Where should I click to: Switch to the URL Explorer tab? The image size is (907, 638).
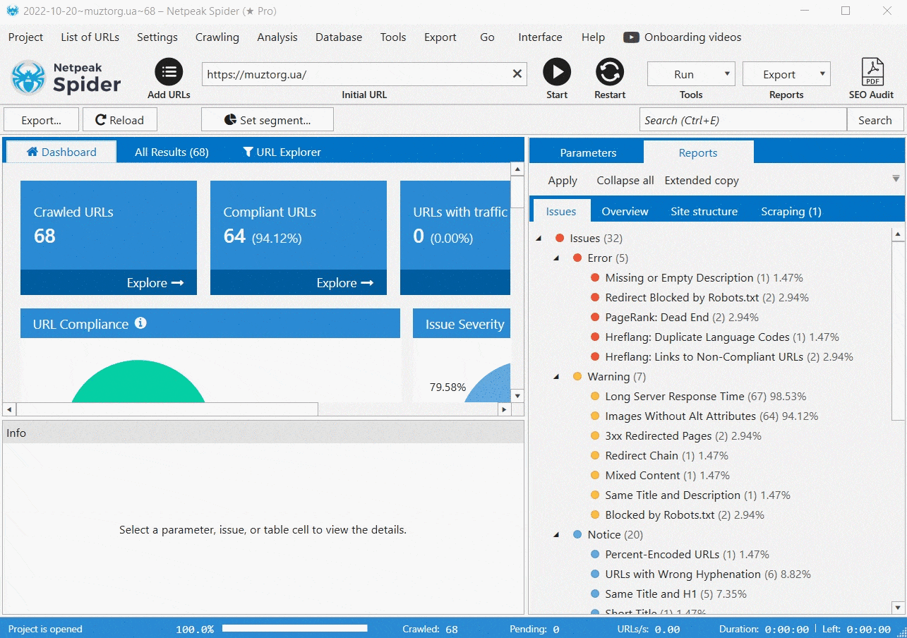pos(282,152)
